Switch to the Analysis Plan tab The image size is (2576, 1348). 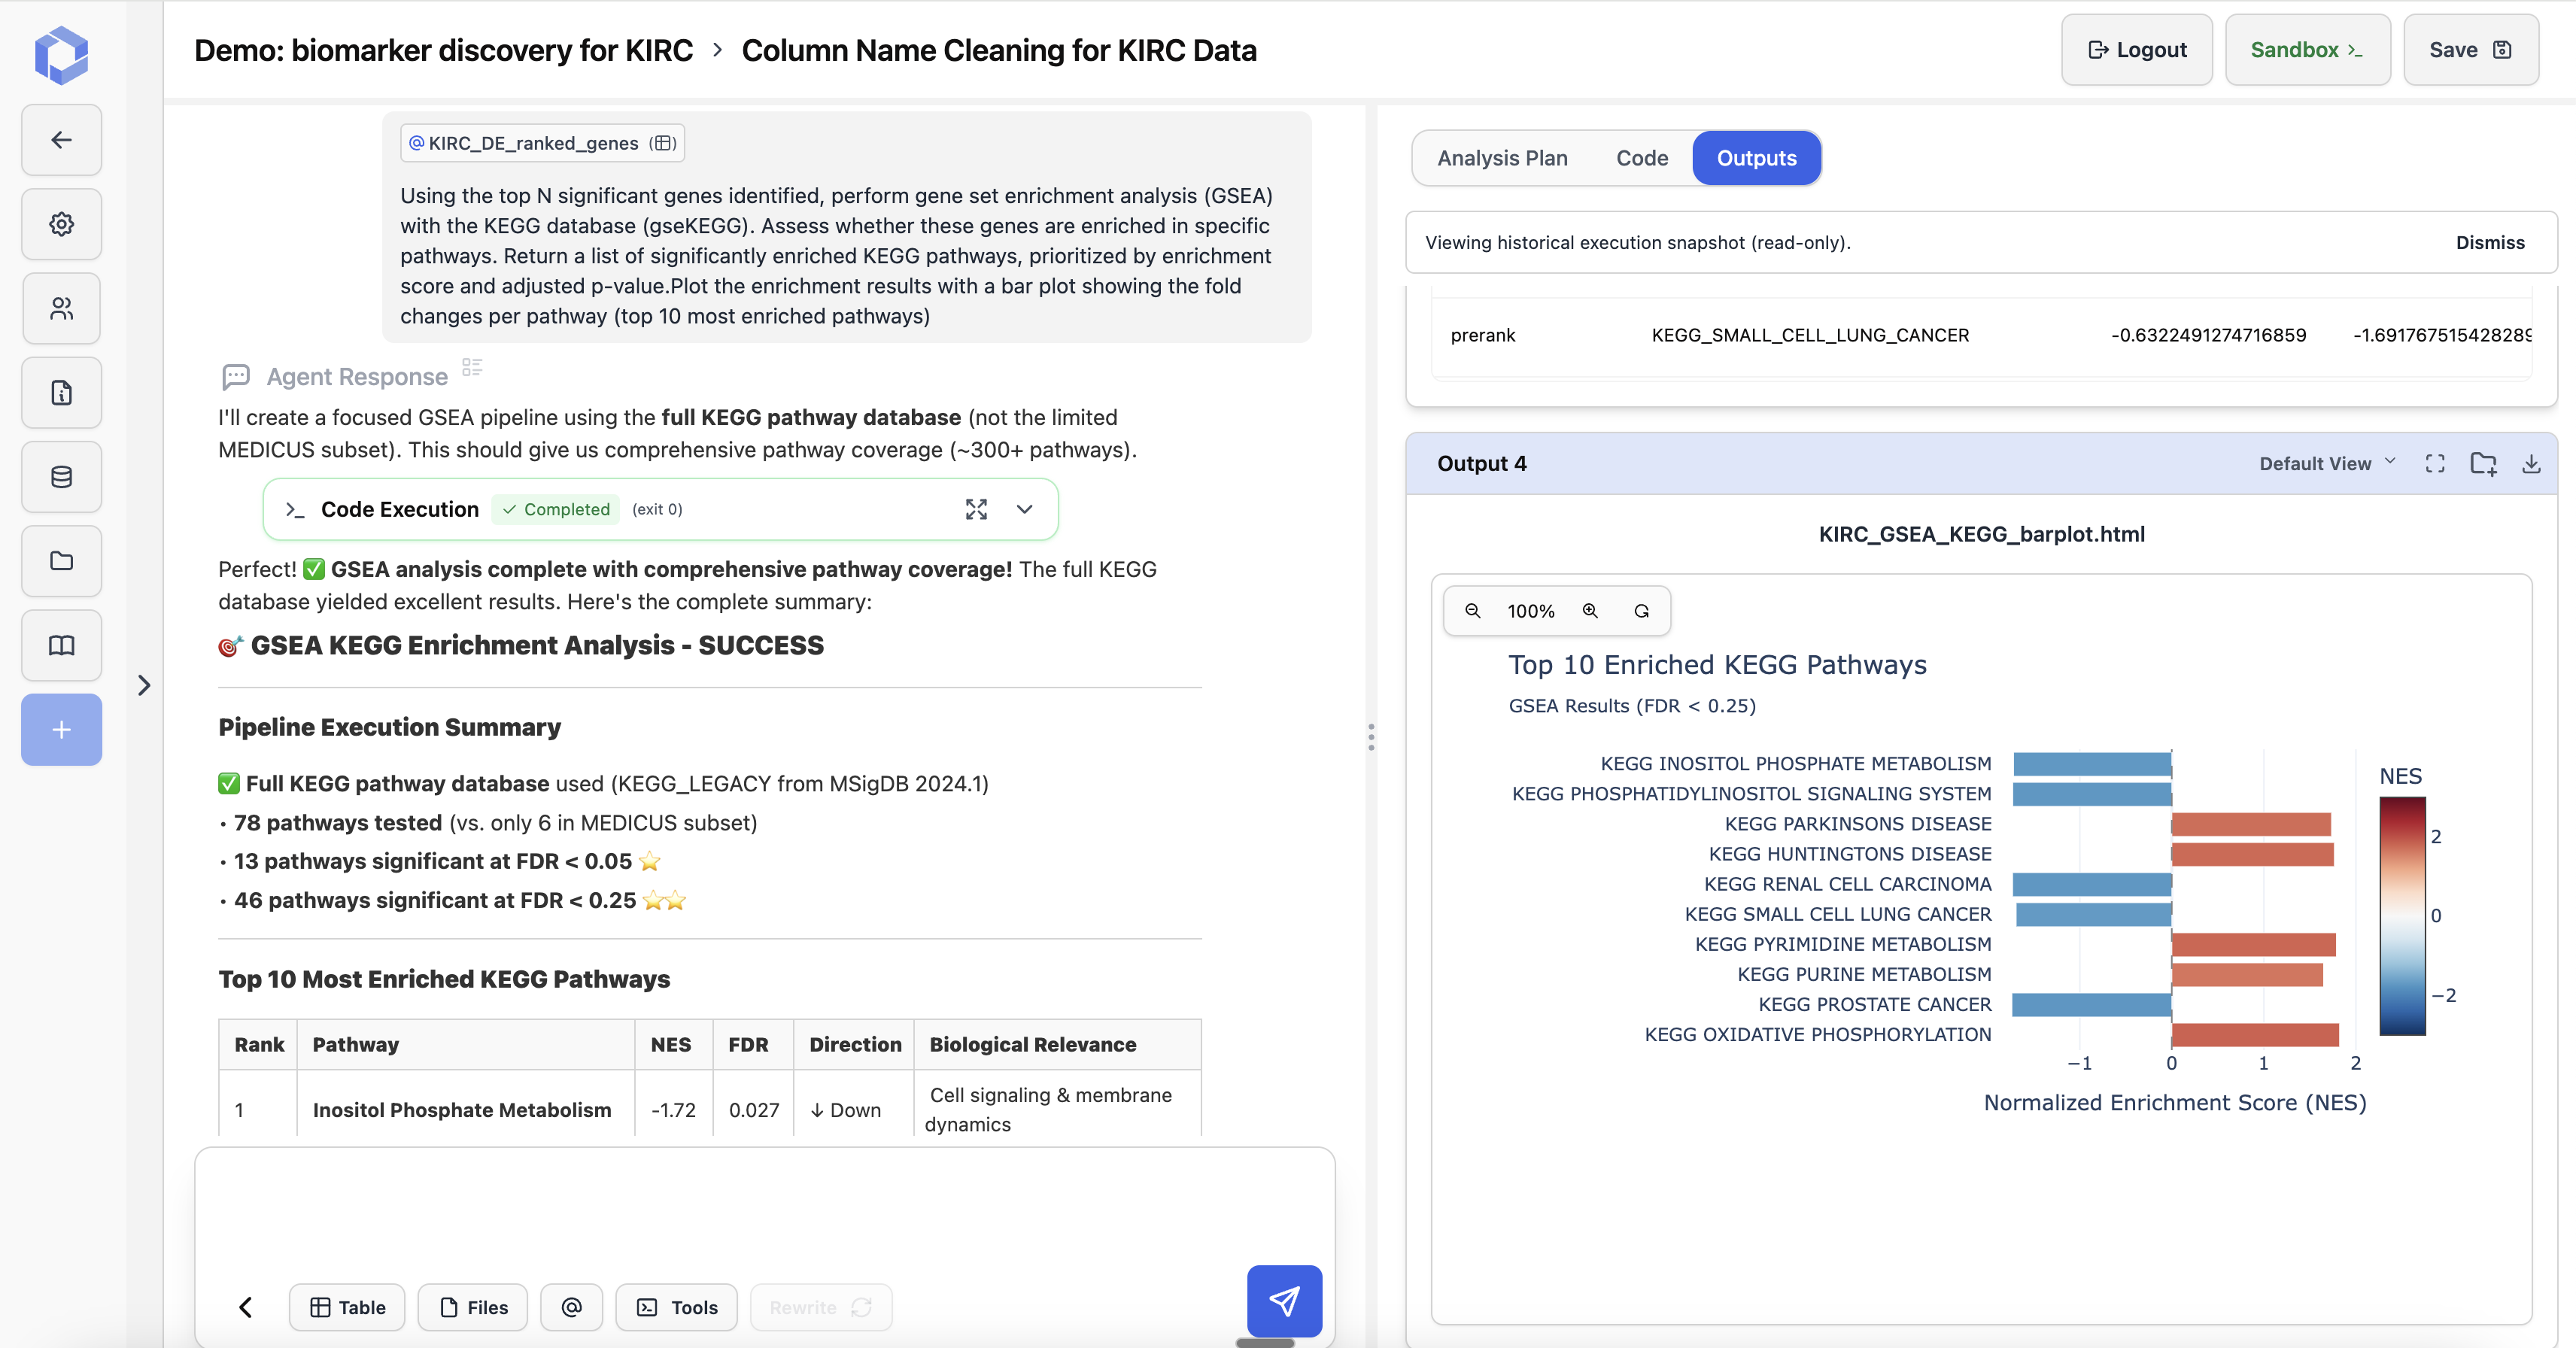(1502, 158)
